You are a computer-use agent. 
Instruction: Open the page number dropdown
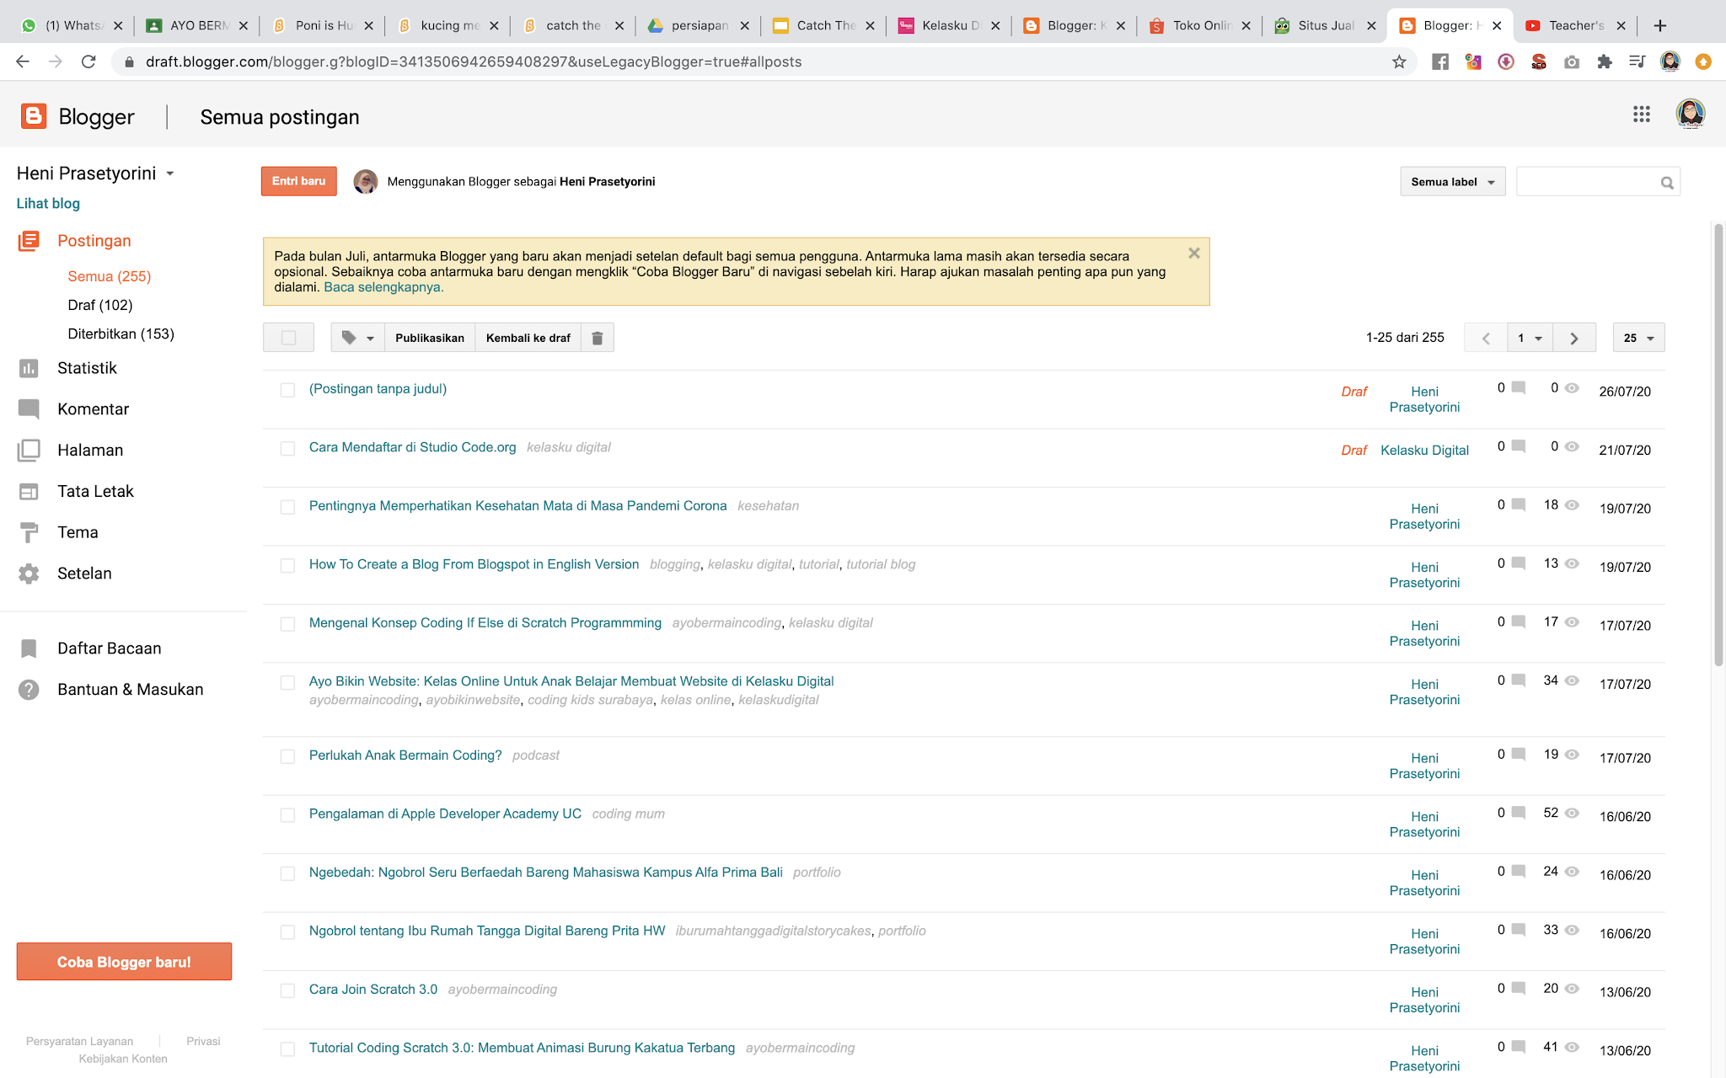pyautogui.click(x=1530, y=338)
